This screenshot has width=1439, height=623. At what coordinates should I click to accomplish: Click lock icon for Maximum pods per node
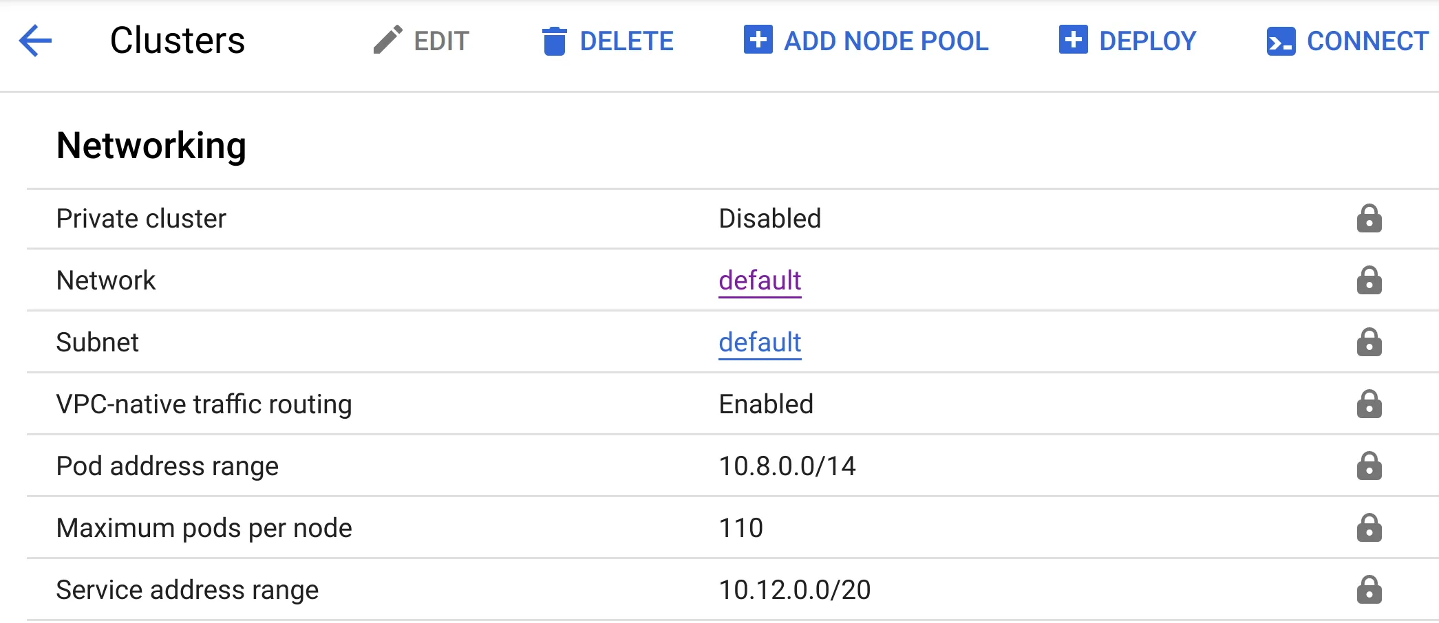(1369, 528)
